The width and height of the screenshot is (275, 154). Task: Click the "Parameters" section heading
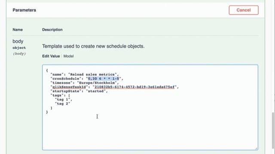[x=24, y=10]
